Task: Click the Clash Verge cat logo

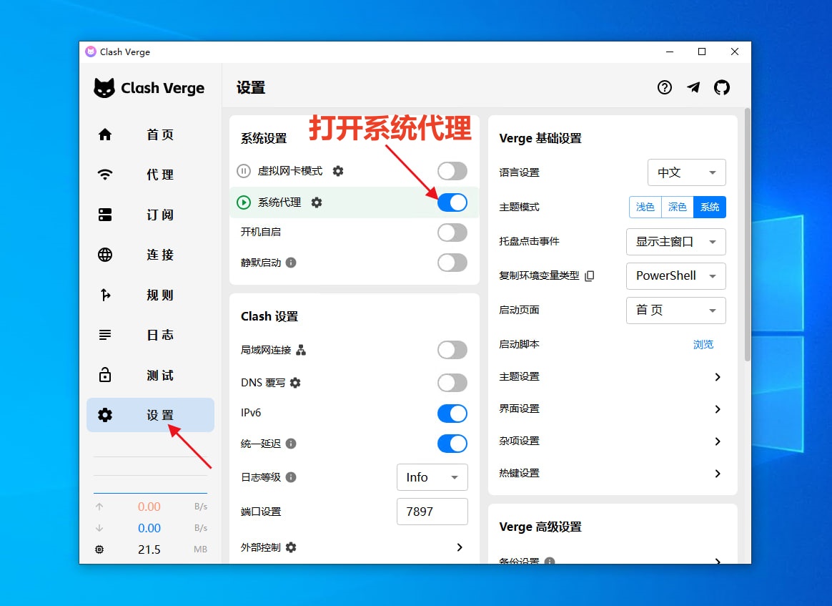Action: [x=104, y=88]
